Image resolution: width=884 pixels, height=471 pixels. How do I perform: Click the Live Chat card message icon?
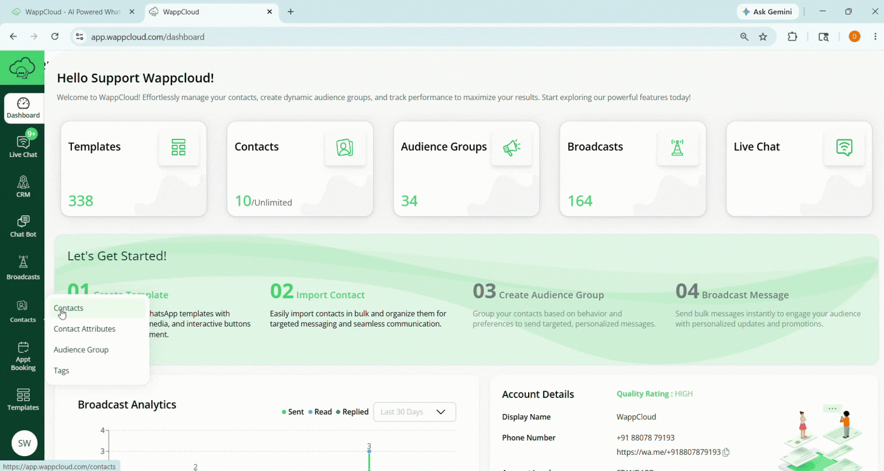tap(844, 147)
